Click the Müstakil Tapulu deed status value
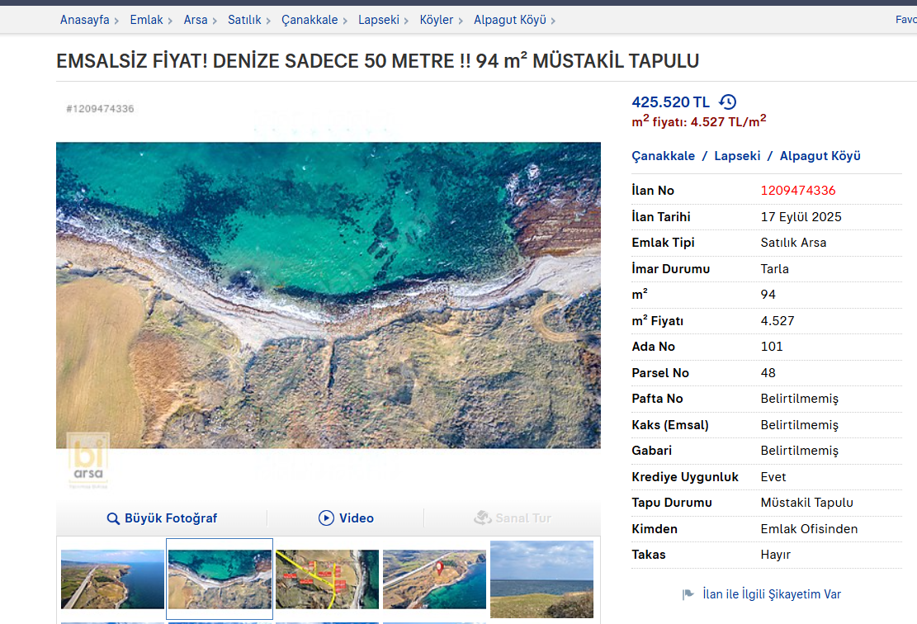This screenshot has height=624, width=917. [807, 503]
